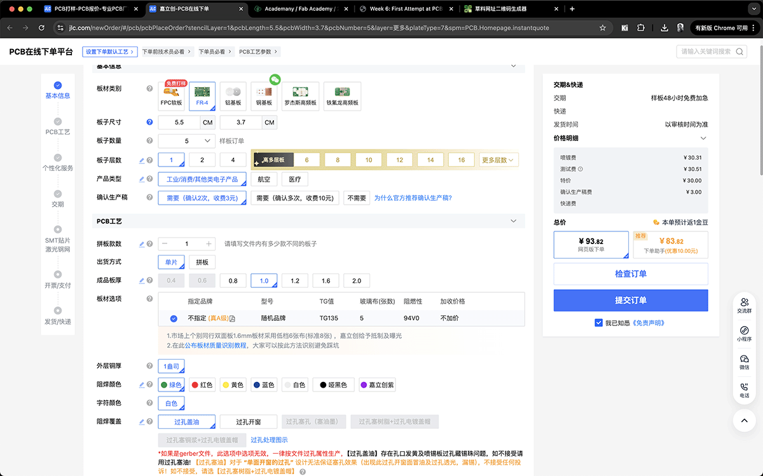Image resolution: width=763 pixels, height=476 pixels.
Task: Click search magnifier in keyword box
Action: [x=739, y=51]
